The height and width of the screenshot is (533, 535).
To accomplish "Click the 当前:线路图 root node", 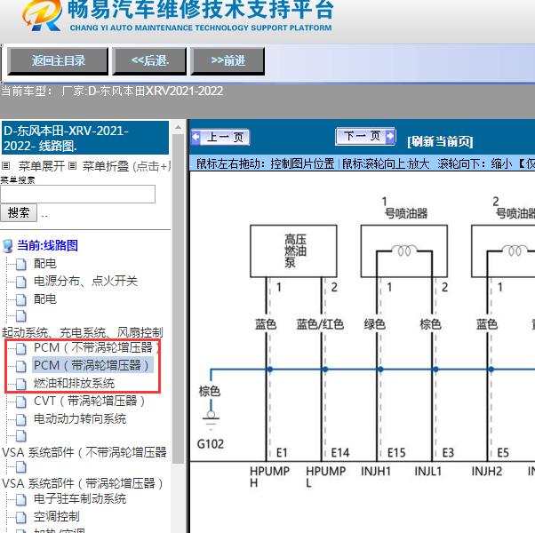I will tap(47, 245).
